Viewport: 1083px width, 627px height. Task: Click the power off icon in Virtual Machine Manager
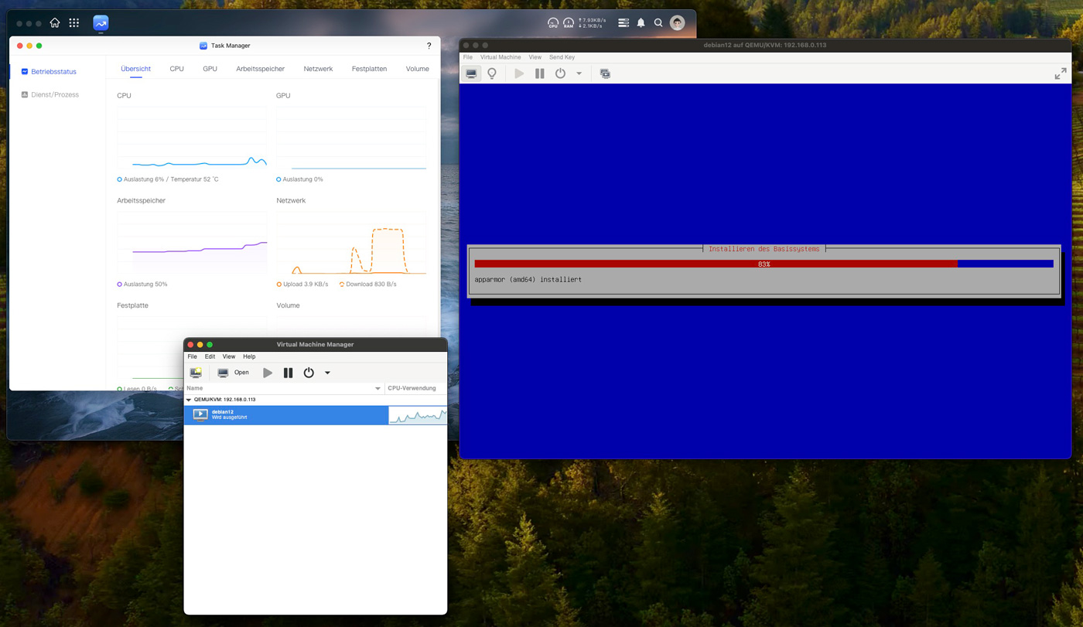[309, 373]
